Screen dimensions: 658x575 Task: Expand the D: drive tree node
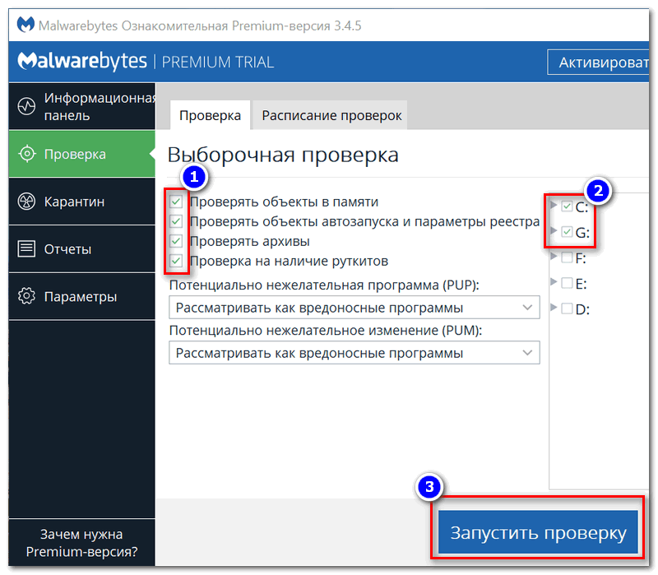tap(554, 307)
